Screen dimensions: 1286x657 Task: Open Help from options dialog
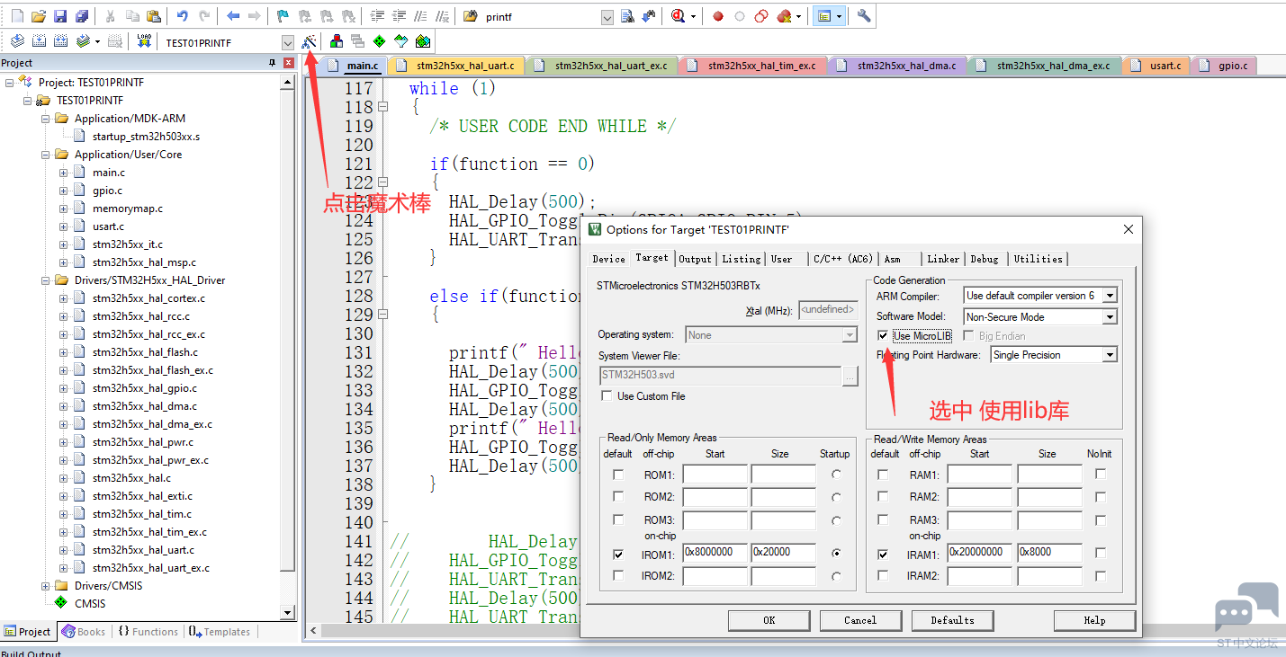click(x=1094, y=620)
